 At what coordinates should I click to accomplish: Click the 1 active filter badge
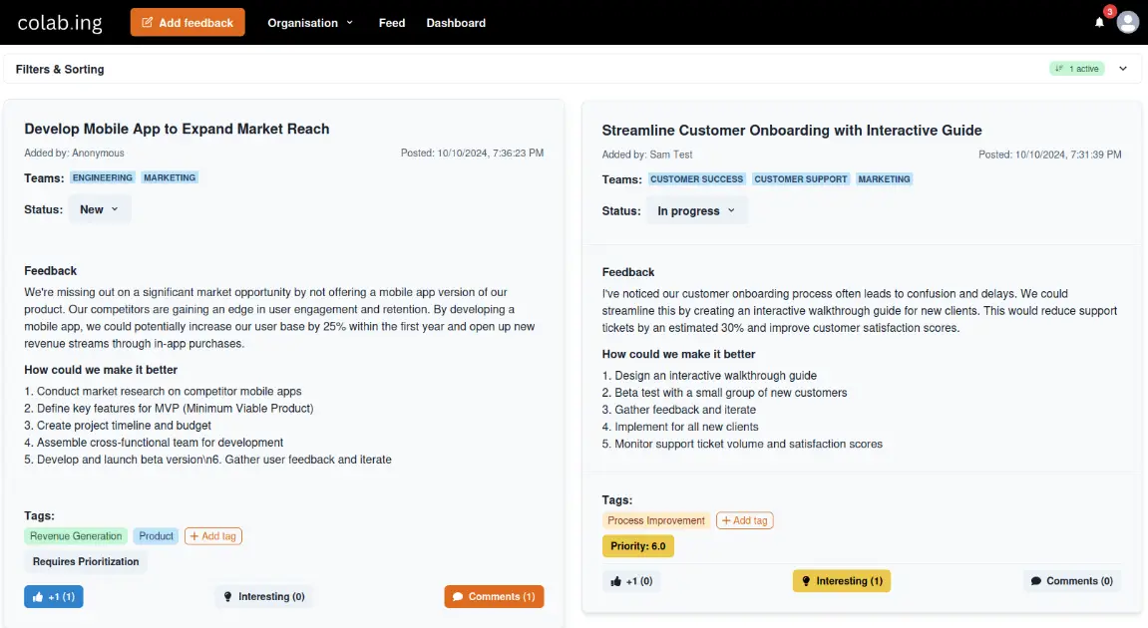pos(1077,69)
